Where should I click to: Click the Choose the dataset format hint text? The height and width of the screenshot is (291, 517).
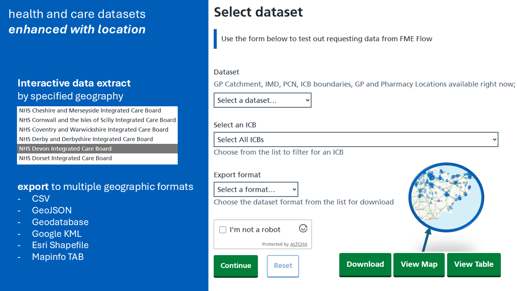[x=304, y=202]
